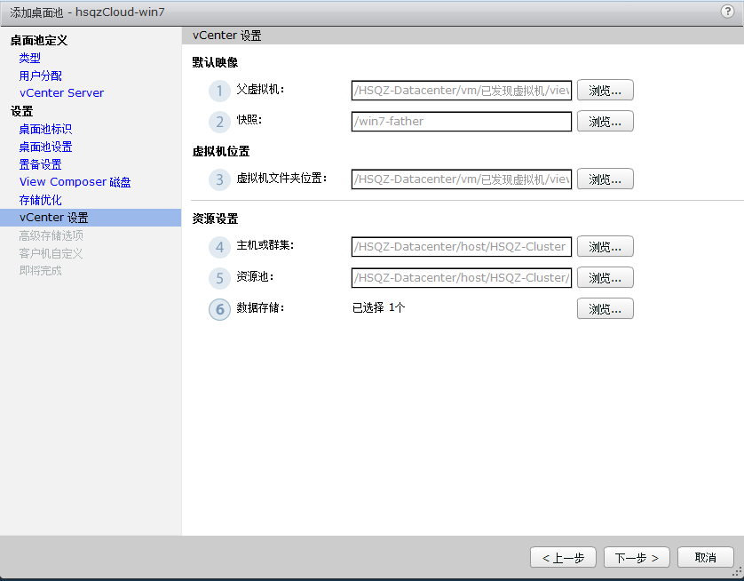The height and width of the screenshot is (581, 744).
Task: Browse for 虚拟机文件夹位置 folder
Action: [x=605, y=179]
